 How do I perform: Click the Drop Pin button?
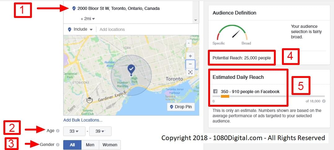[x=181, y=107]
